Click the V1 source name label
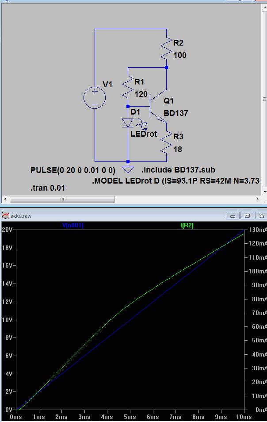 click(x=107, y=84)
